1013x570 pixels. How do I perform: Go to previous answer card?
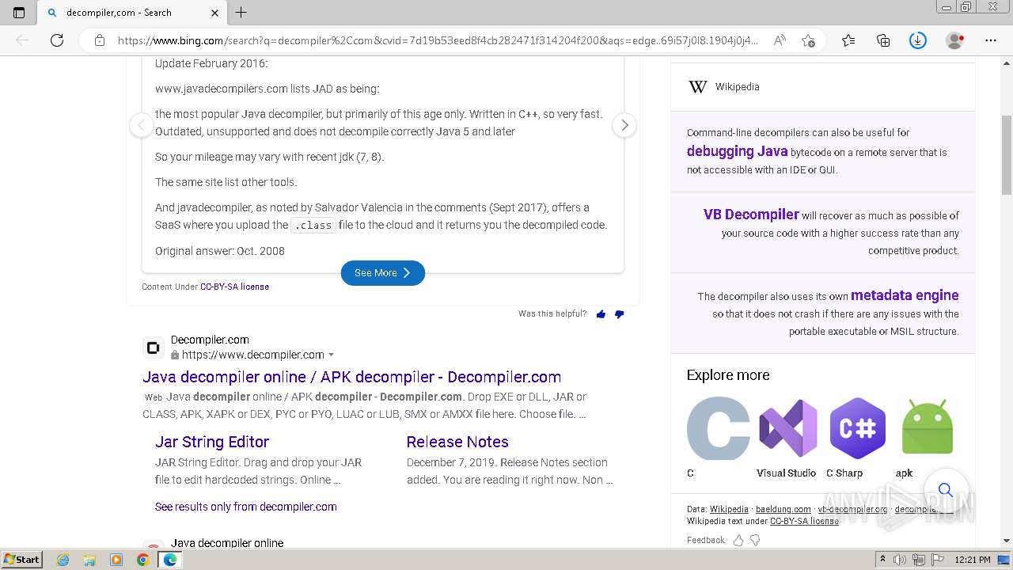pos(141,125)
